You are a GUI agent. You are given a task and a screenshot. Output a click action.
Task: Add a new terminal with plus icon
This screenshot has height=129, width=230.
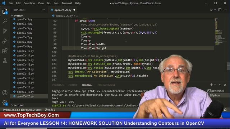211,85
